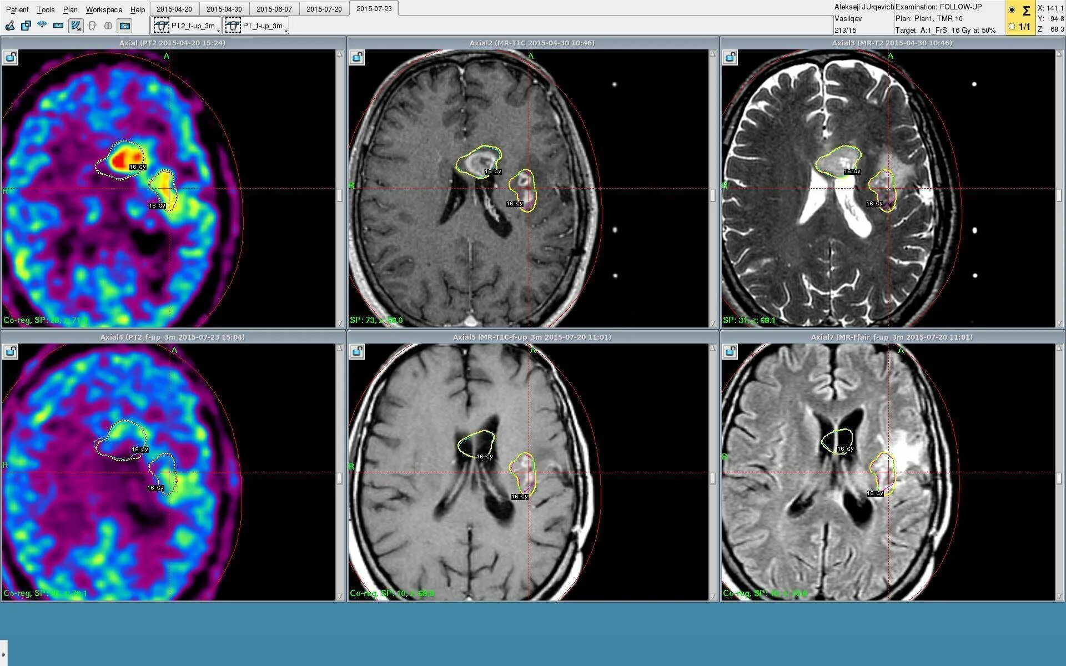Select the sigma dose radio button
The image size is (1066, 666).
pyautogui.click(x=1012, y=10)
